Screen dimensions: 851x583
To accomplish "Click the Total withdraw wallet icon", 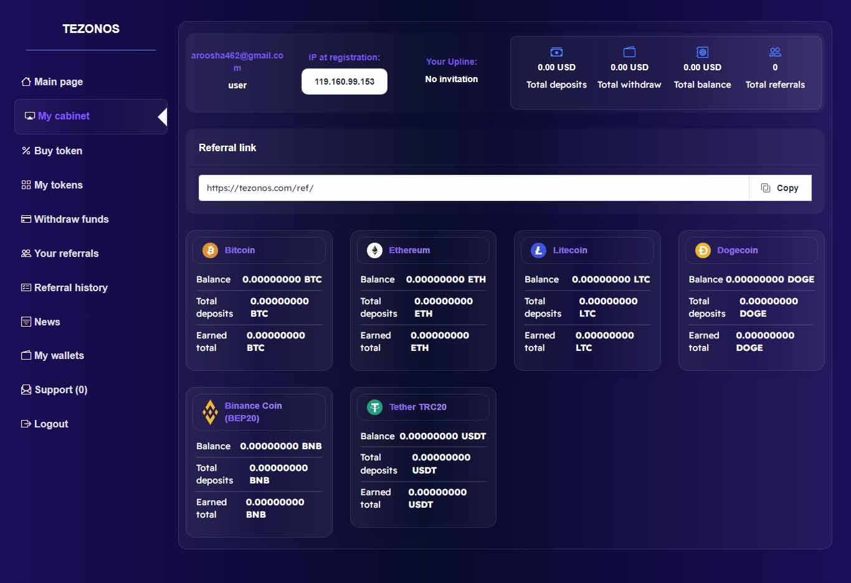I will point(629,52).
